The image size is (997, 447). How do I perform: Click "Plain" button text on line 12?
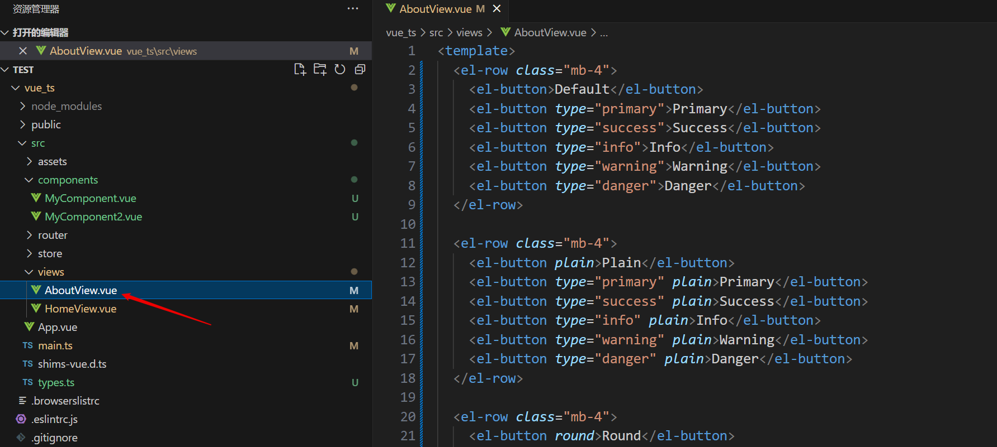[621, 262]
